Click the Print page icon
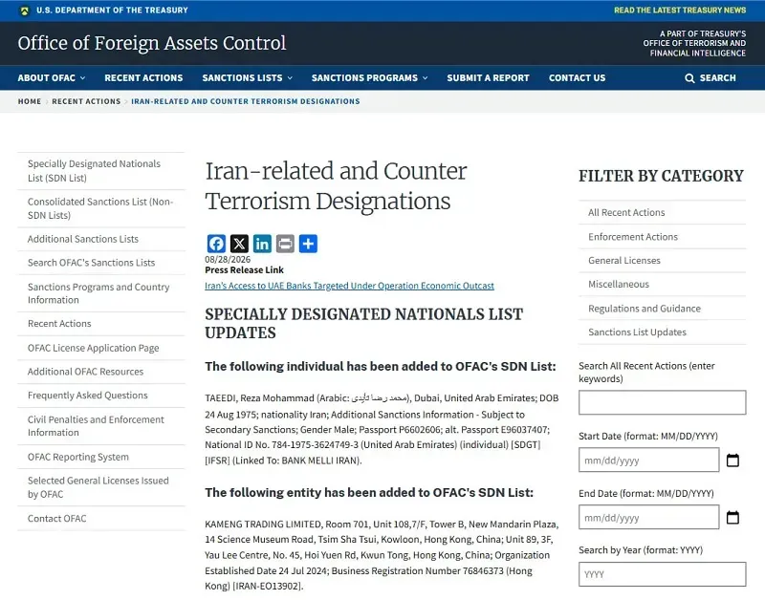Viewport: 765px width, 600px height. coord(285,244)
